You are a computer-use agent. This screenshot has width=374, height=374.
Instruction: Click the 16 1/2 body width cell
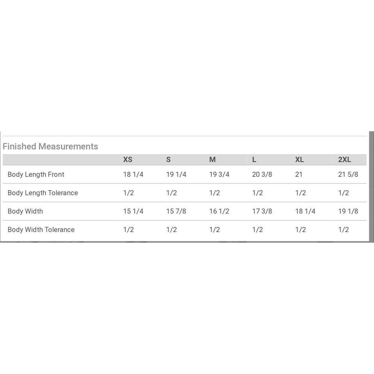pos(219,211)
